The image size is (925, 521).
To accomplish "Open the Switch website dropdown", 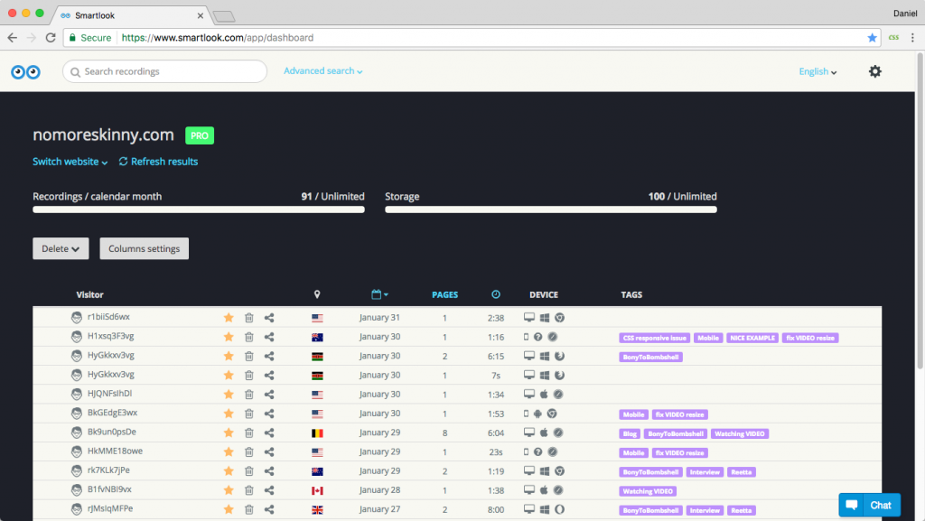I will pyautogui.click(x=70, y=162).
